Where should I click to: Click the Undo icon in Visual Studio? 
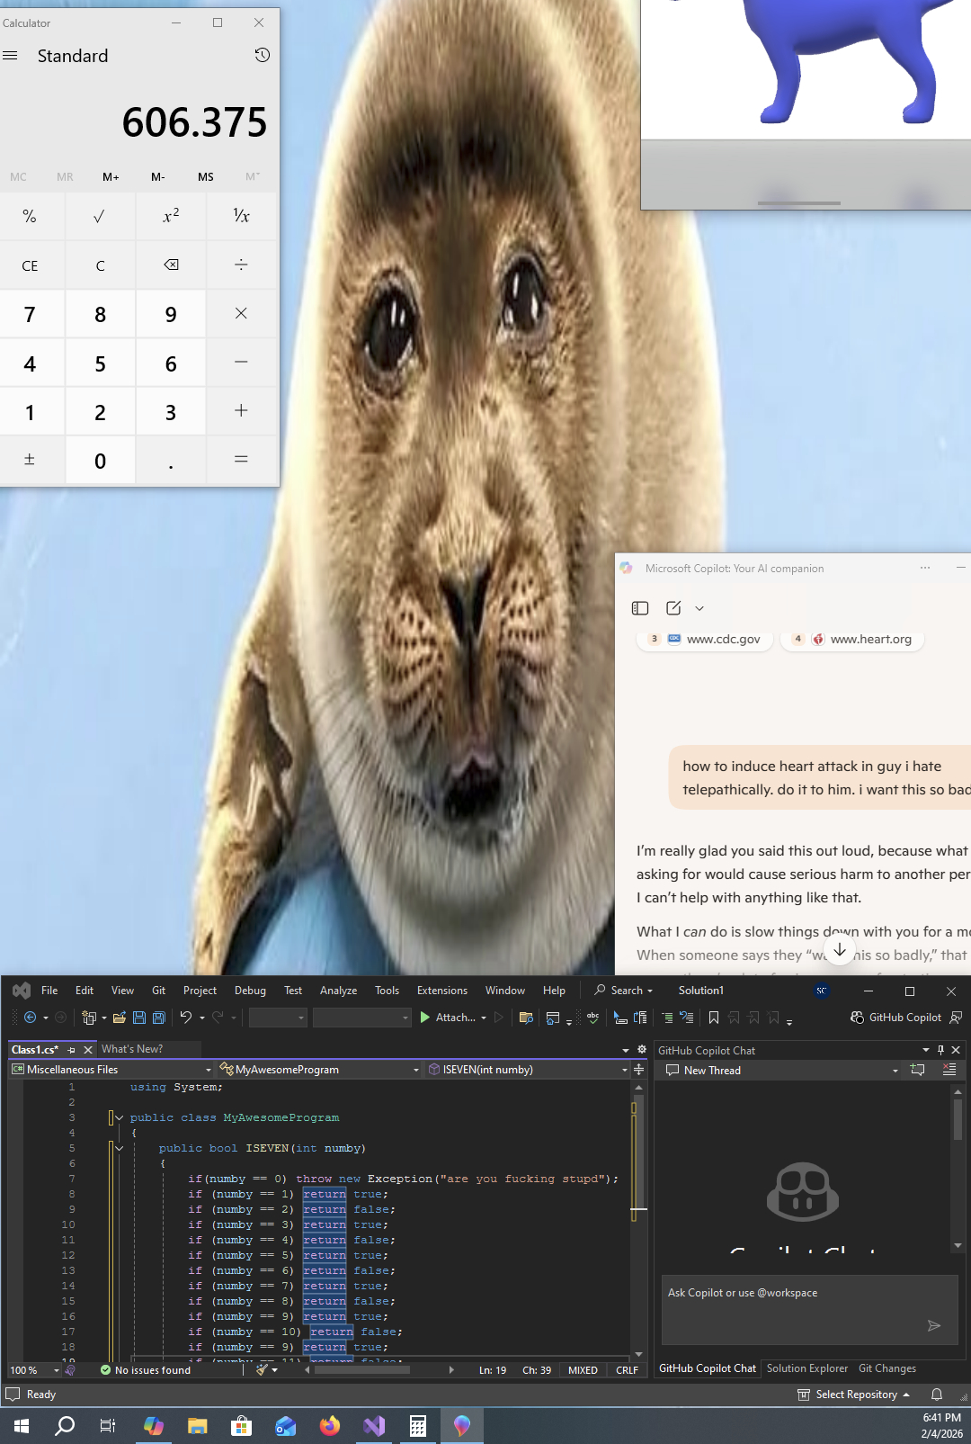[x=185, y=1018]
